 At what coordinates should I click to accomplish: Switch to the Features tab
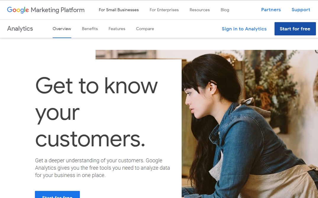click(x=117, y=29)
